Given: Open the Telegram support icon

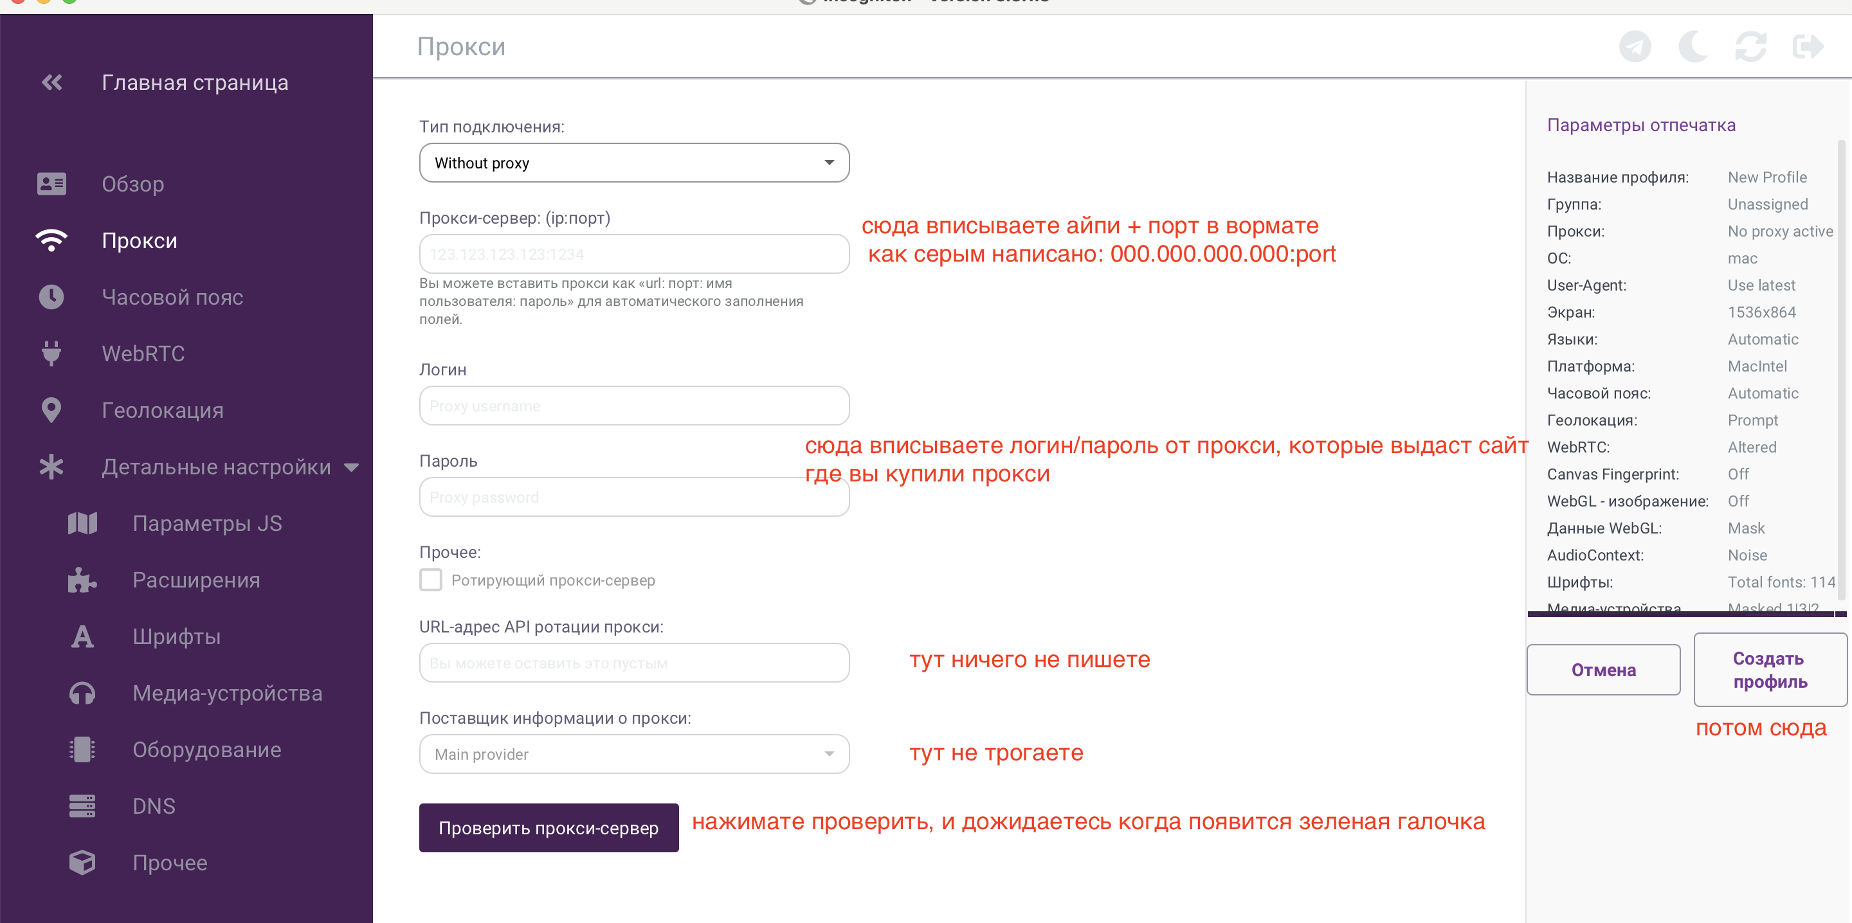Looking at the screenshot, I should (1635, 46).
